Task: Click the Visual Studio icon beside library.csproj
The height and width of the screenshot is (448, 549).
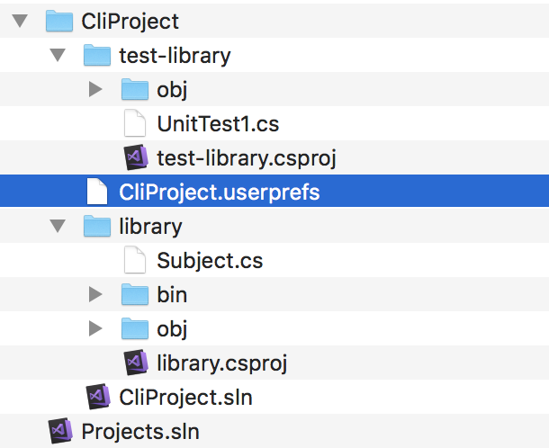Action: pyautogui.click(x=135, y=363)
